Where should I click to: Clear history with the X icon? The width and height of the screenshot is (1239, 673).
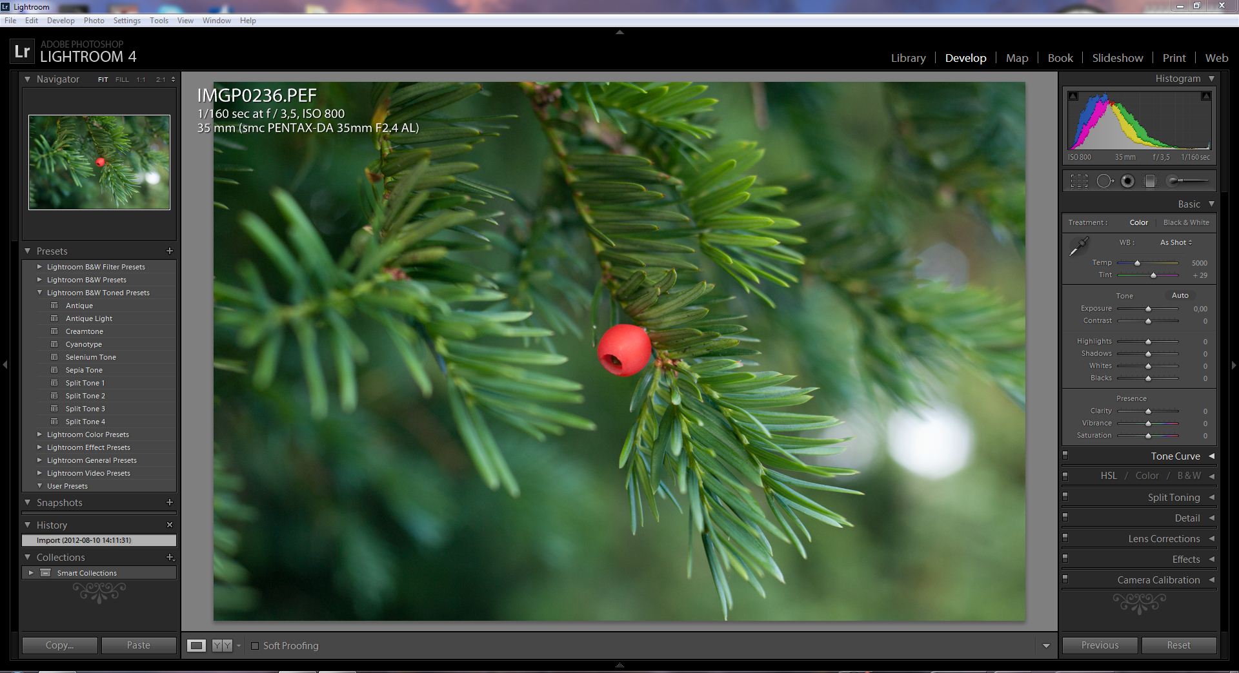[170, 525]
